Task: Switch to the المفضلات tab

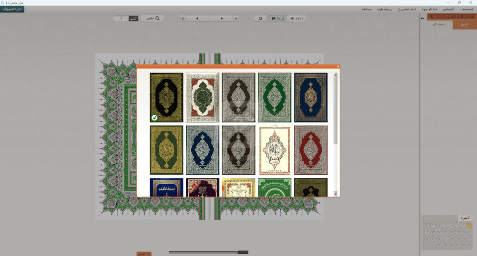Action: click(438, 24)
